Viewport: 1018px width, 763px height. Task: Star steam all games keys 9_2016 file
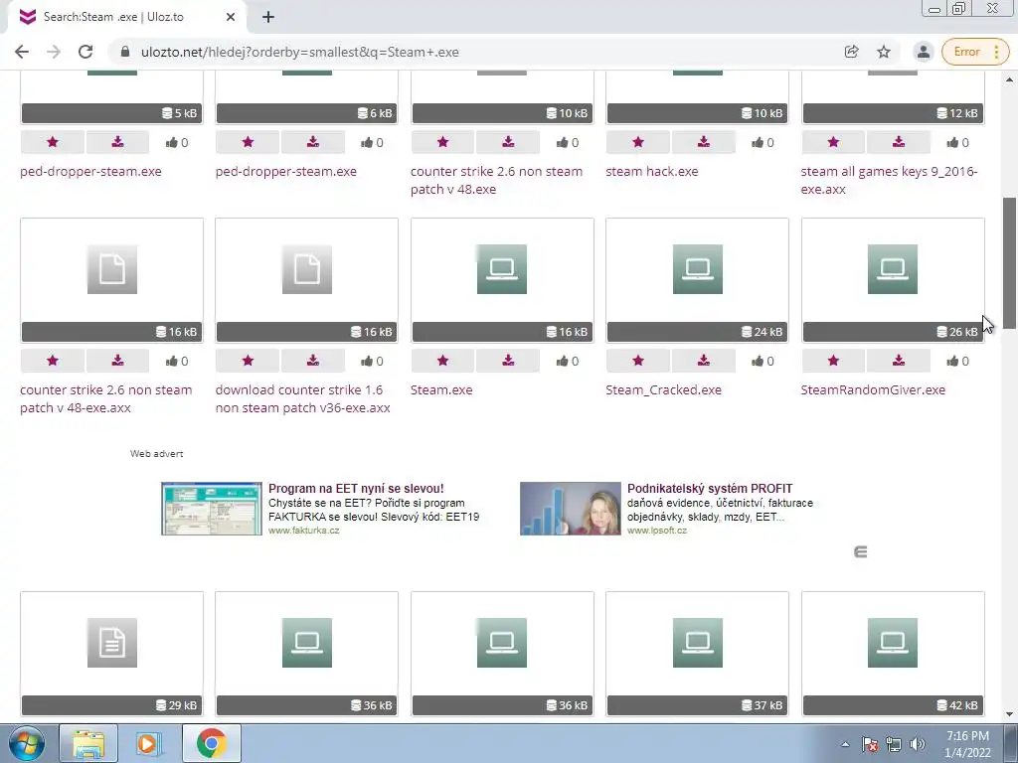(x=833, y=142)
